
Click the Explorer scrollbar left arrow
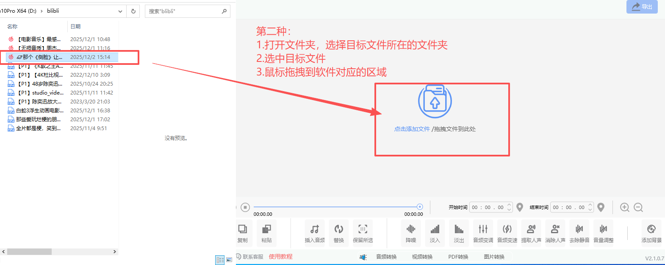(x=3, y=251)
